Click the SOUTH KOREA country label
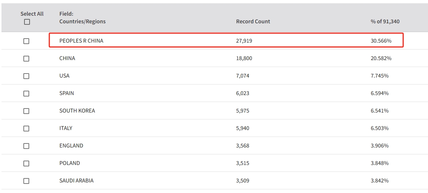This screenshot has height=193, width=428. pyautogui.click(x=77, y=111)
